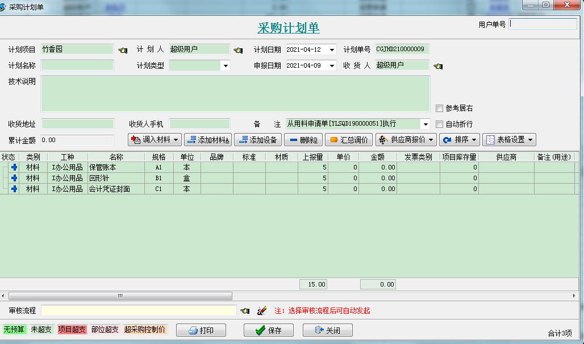
Task: Click the selector icon beside 计划项目 竹香园
Action: click(122, 49)
